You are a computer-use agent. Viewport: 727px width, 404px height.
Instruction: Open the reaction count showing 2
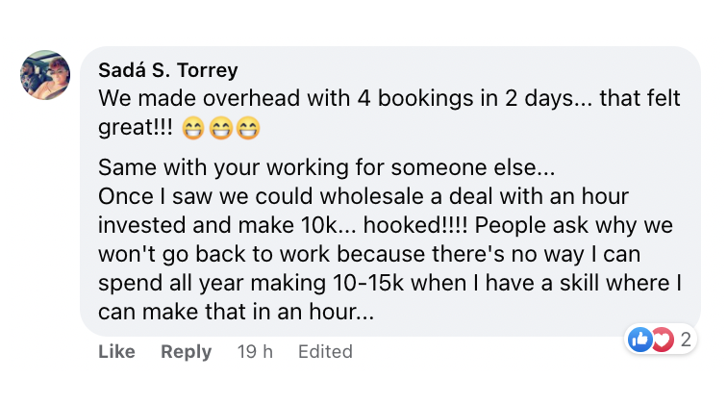[x=685, y=339]
